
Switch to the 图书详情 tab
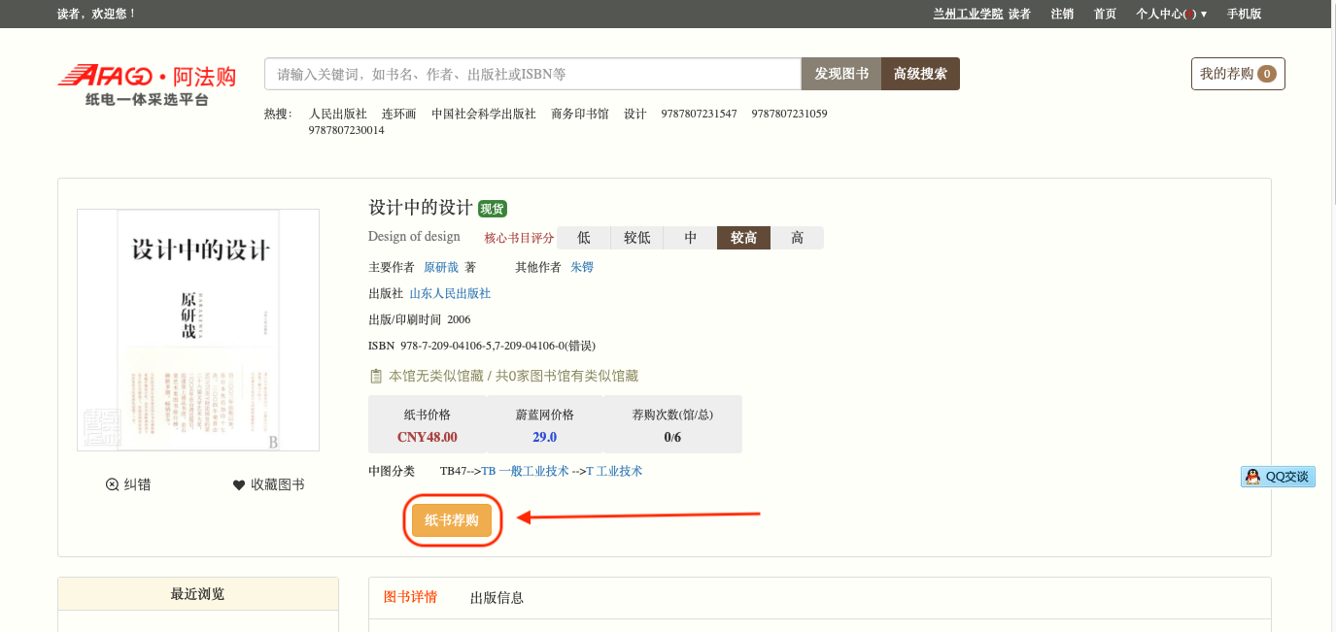(410, 597)
